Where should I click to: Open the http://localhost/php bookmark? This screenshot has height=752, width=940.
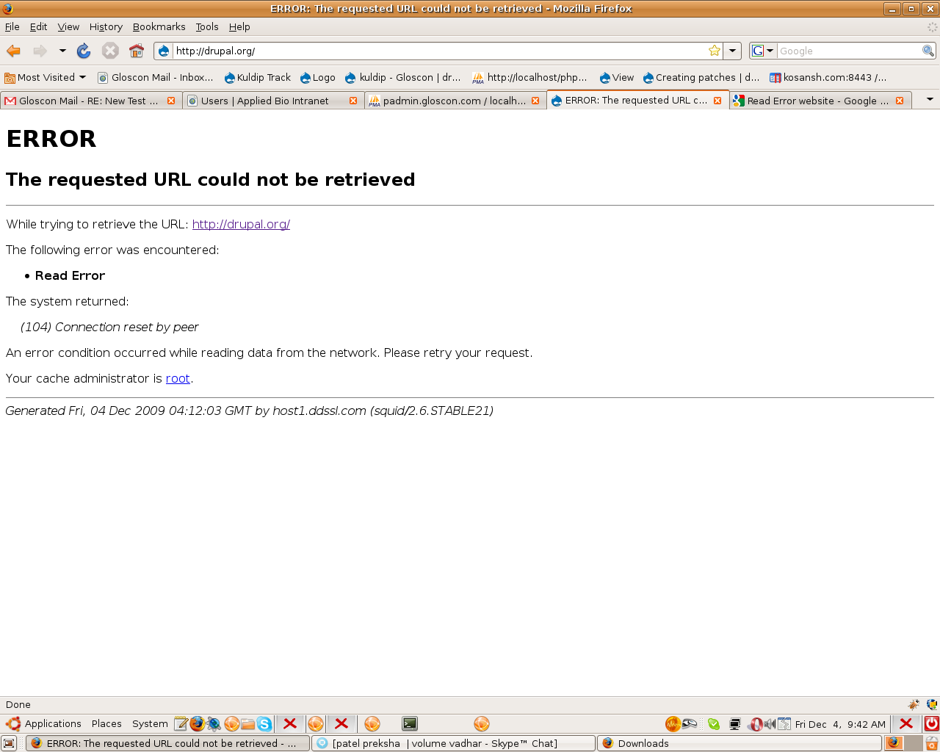(529, 77)
